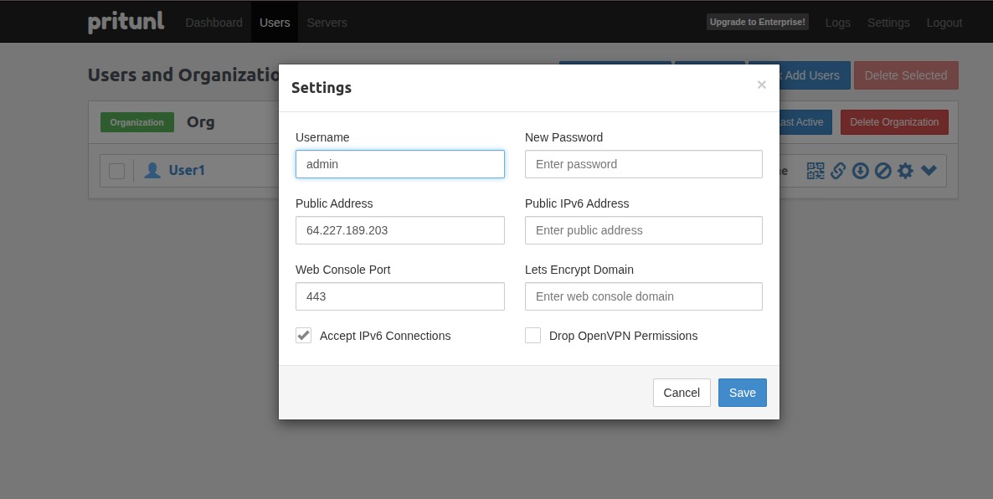The width and height of the screenshot is (993, 499).
Task: Download the User1 profile
Action: point(860,171)
